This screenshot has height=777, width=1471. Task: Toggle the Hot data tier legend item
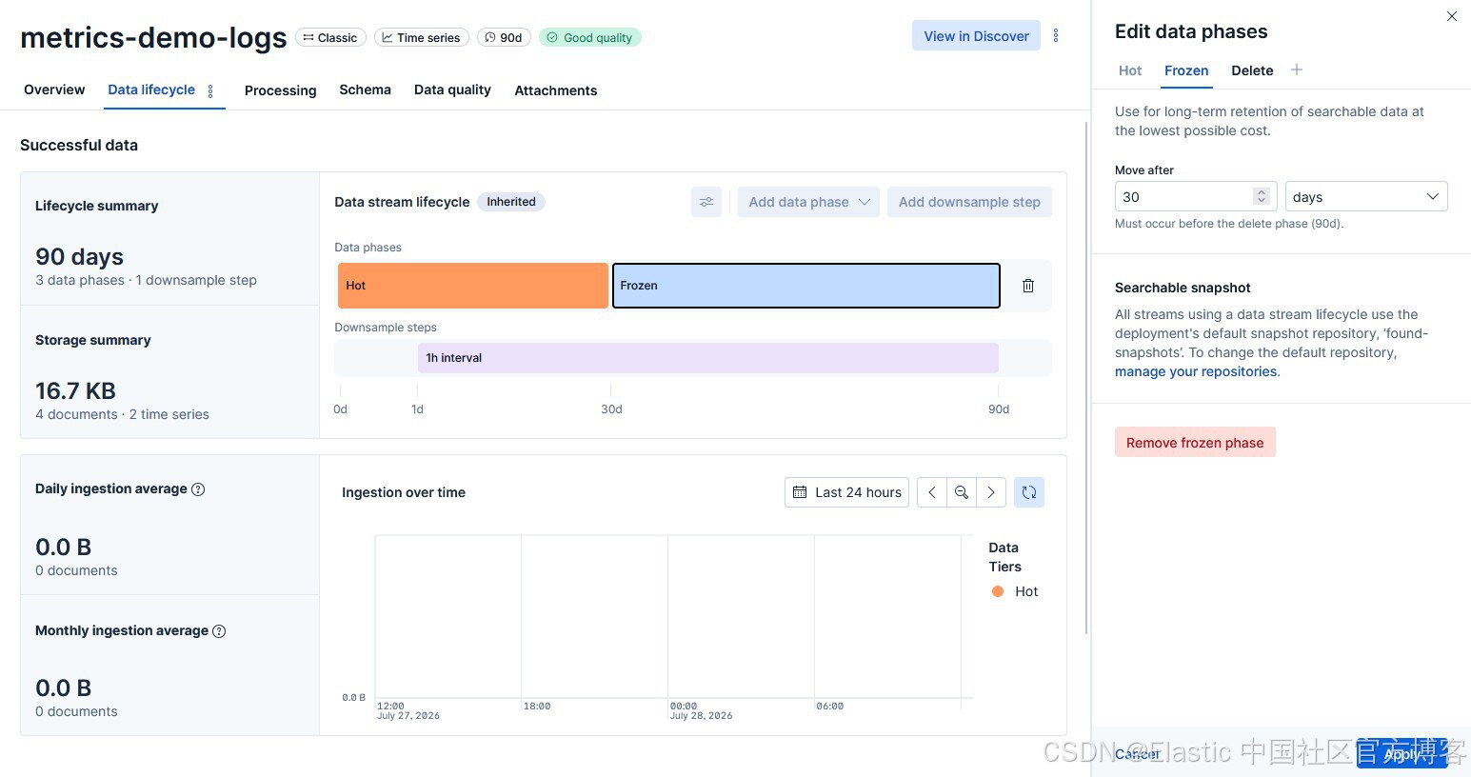(x=1015, y=591)
